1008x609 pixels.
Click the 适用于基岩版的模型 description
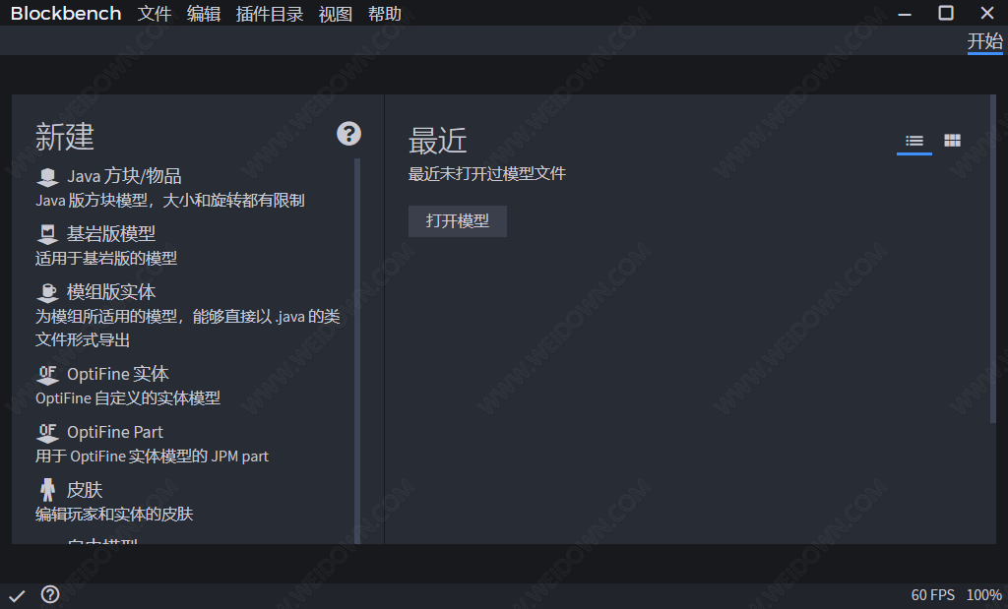[106, 258]
